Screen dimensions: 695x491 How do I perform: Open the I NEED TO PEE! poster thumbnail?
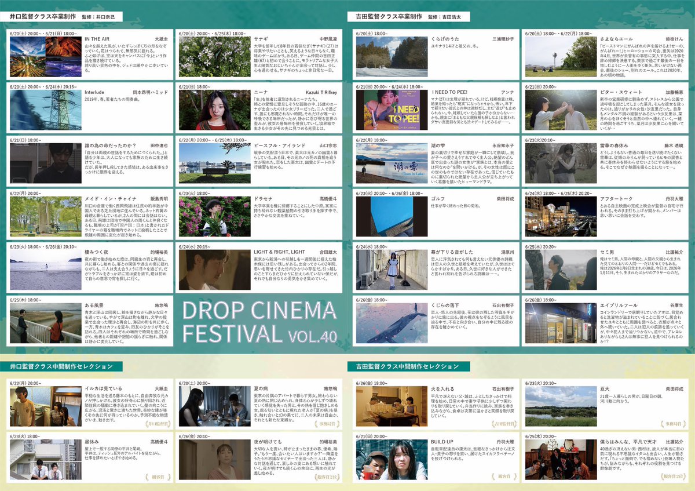pos(391,110)
